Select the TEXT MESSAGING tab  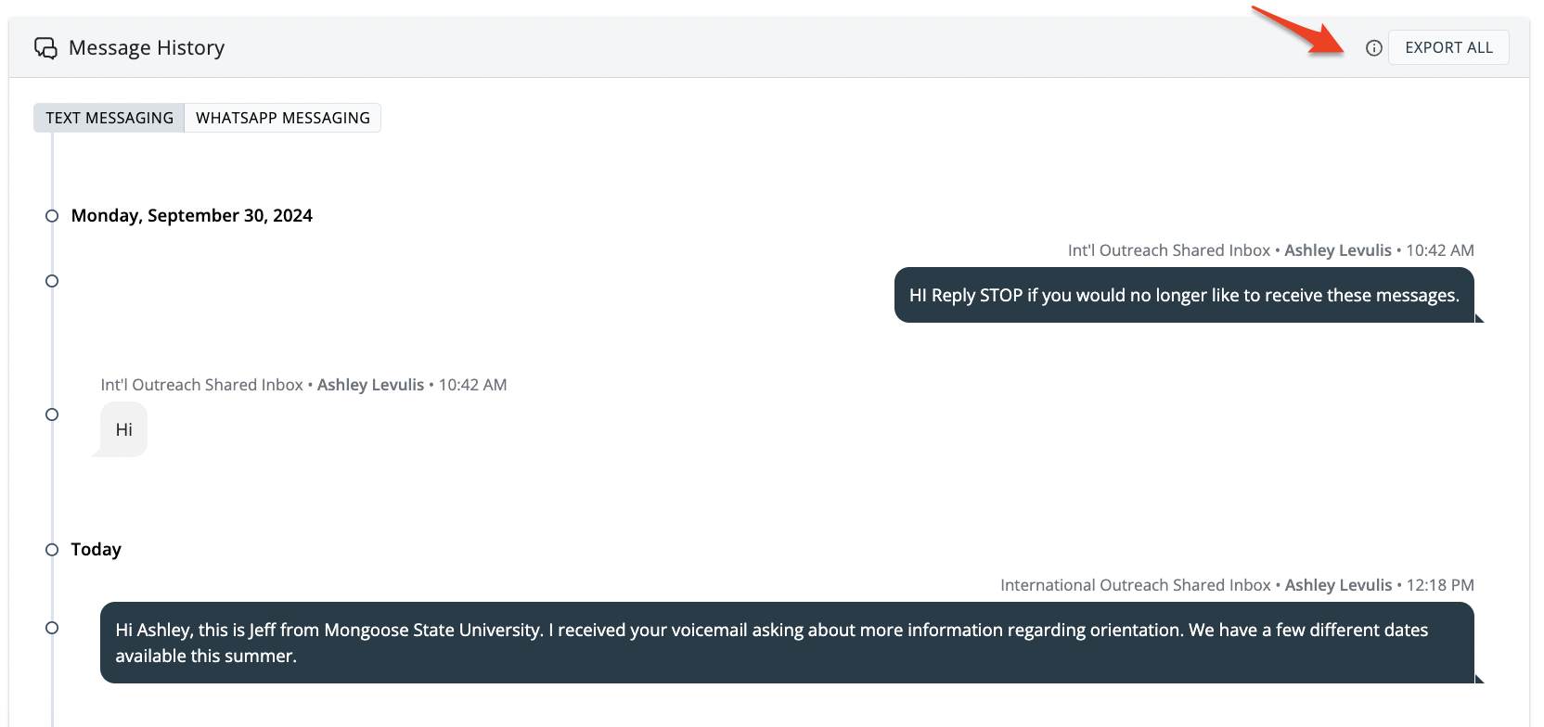point(109,118)
